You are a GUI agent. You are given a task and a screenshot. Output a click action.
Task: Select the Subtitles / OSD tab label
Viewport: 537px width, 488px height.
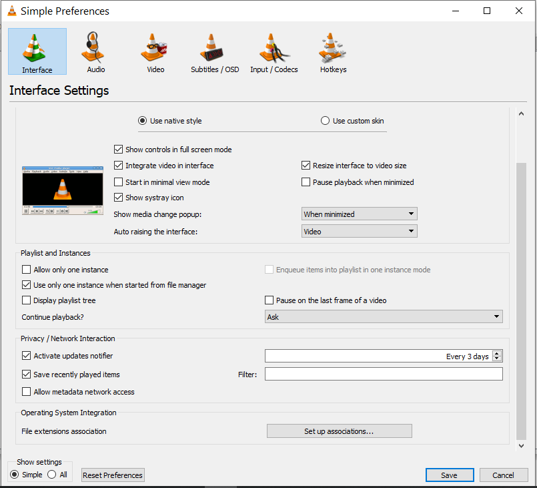point(215,69)
